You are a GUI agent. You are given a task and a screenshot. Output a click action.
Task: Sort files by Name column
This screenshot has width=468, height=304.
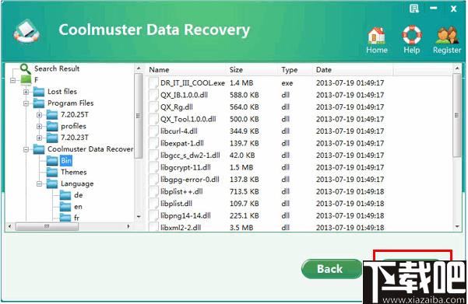pos(187,70)
